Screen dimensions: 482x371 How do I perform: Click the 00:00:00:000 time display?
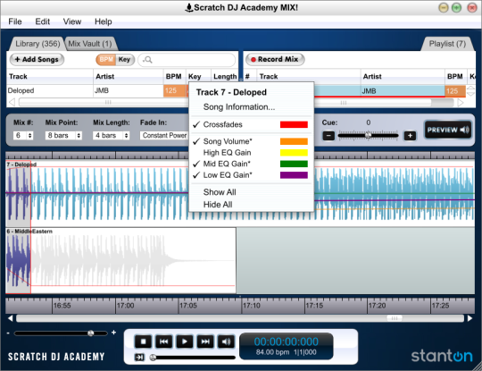click(x=287, y=341)
